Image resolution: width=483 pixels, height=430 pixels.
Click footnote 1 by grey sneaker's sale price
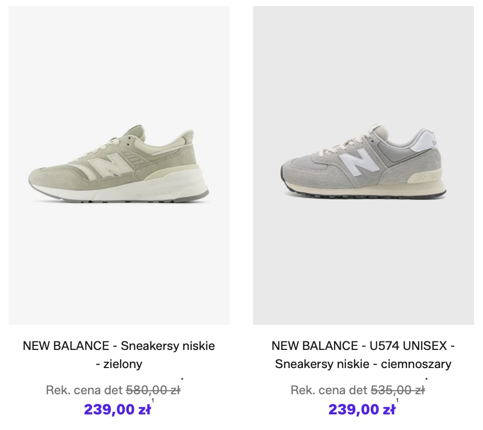(x=397, y=401)
